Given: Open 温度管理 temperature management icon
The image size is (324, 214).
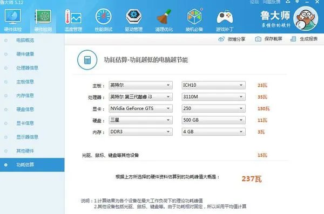Looking at the screenshot, I should pyautogui.click(x=73, y=17).
